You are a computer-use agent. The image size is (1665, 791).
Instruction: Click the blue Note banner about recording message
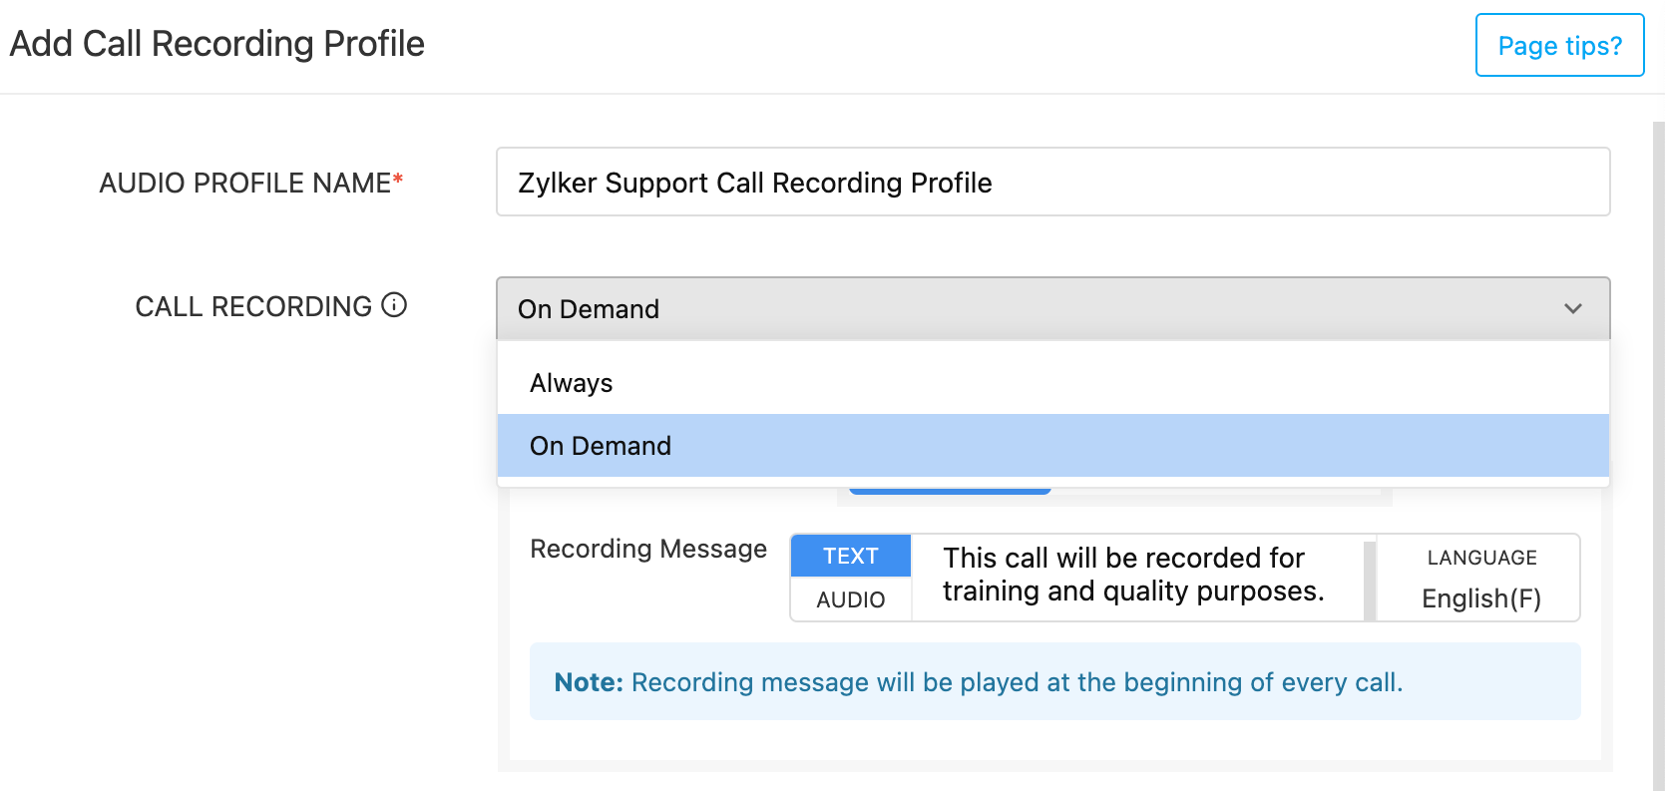click(1053, 682)
